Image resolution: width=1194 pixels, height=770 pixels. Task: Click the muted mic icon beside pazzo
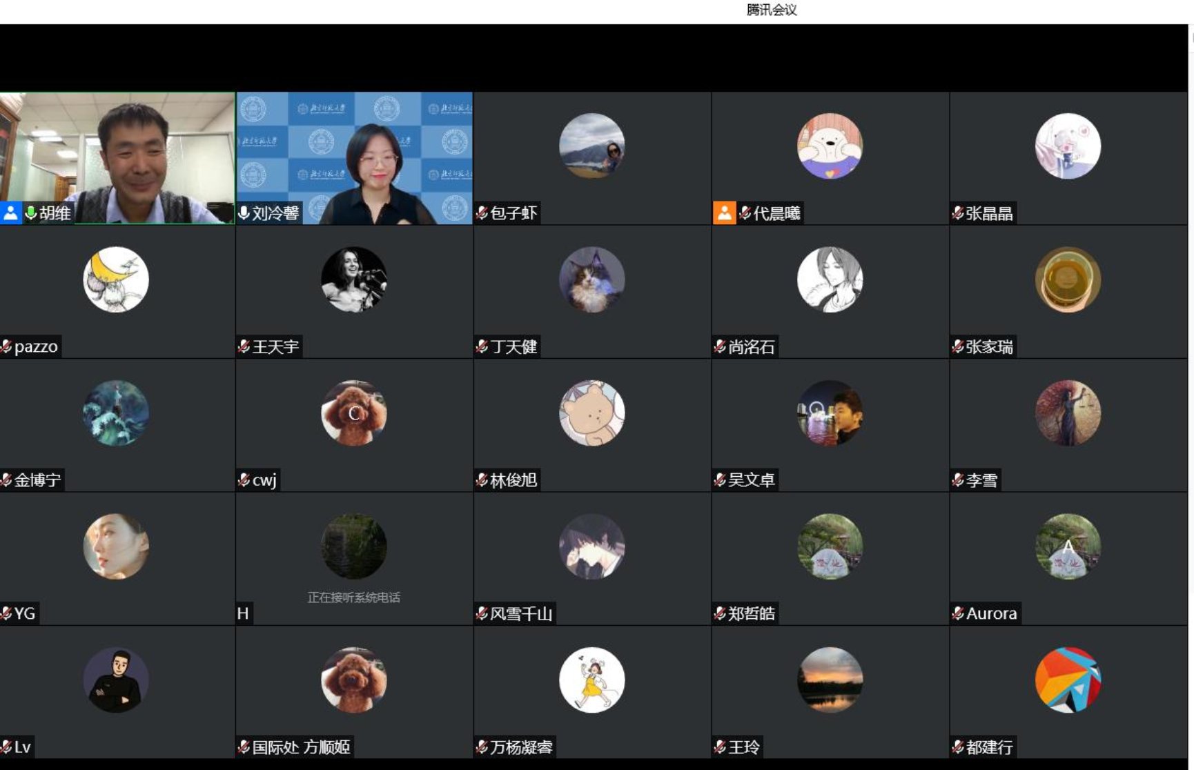pos(6,346)
